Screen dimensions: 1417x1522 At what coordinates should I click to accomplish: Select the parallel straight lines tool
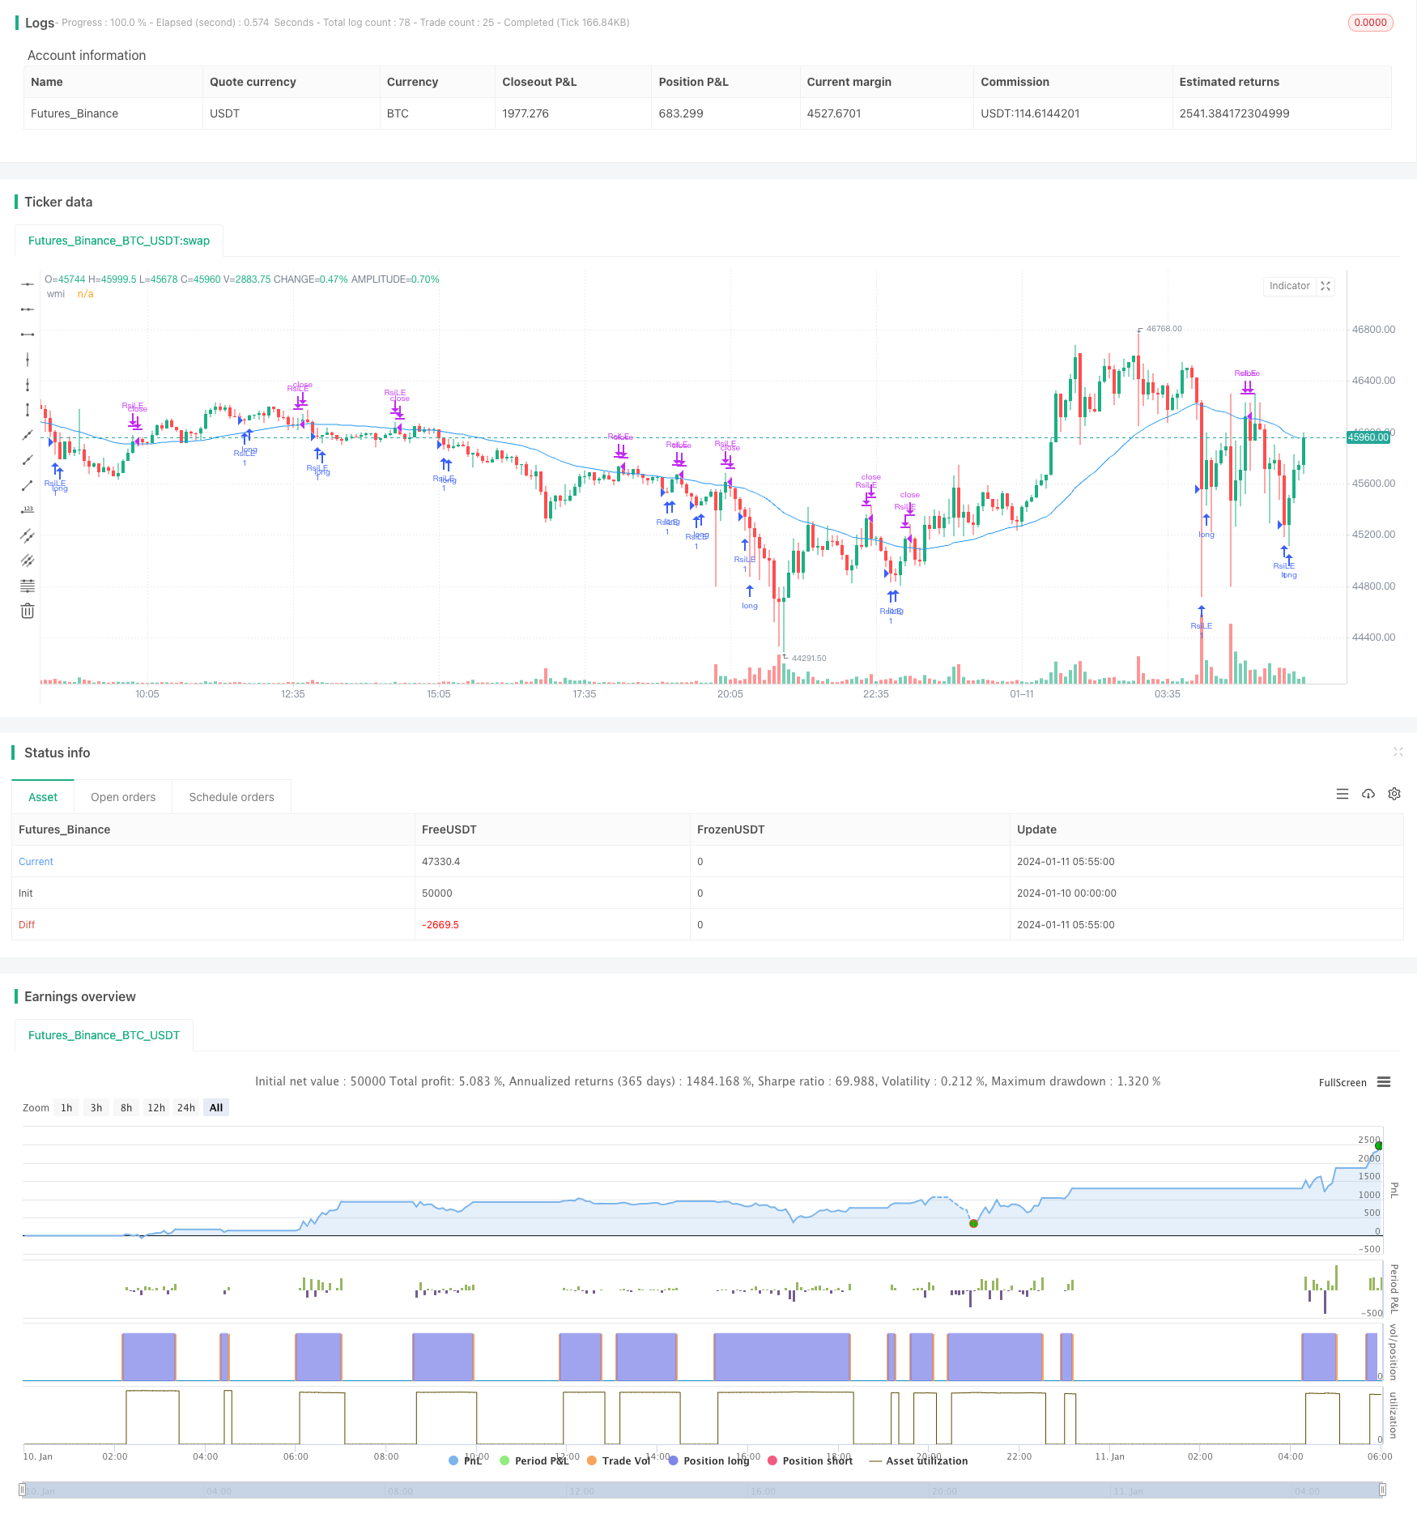click(28, 560)
